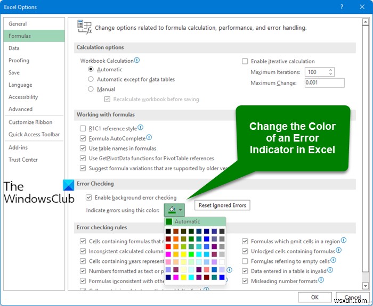
Task: Toggle Suggest formula variations checkbox
Action: pyautogui.click(x=83, y=168)
